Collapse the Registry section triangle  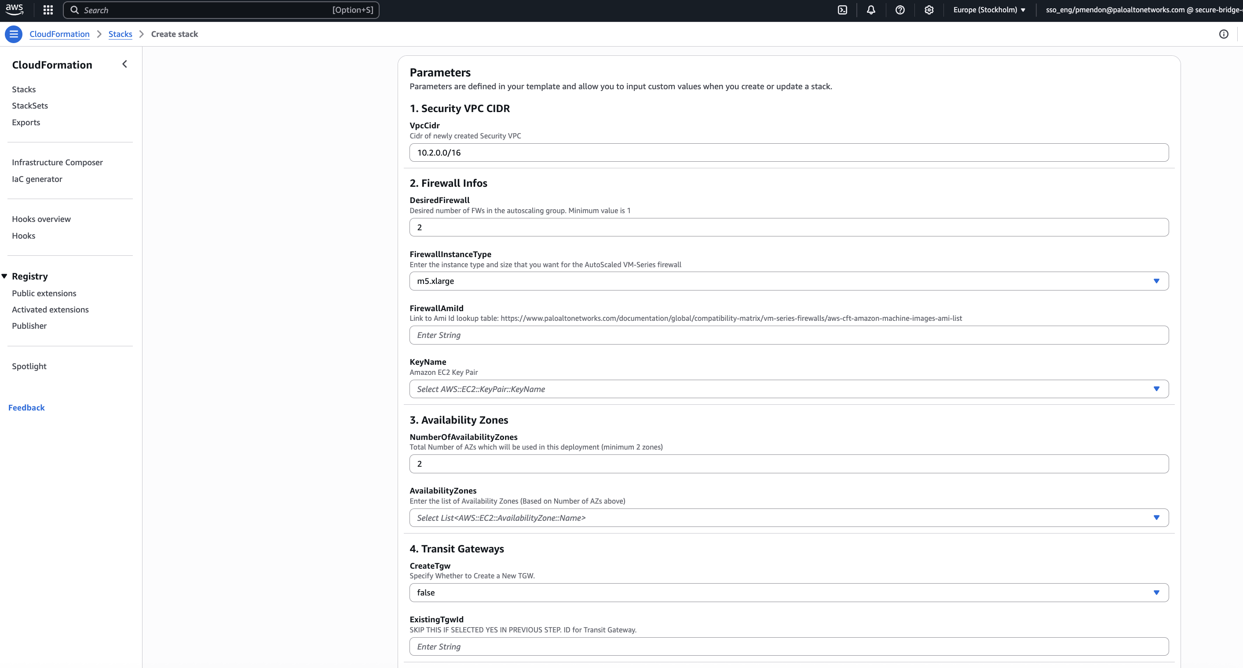tap(4, 276)
